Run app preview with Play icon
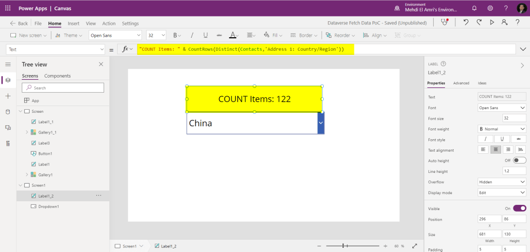The image size is (530, 252). 491,23
